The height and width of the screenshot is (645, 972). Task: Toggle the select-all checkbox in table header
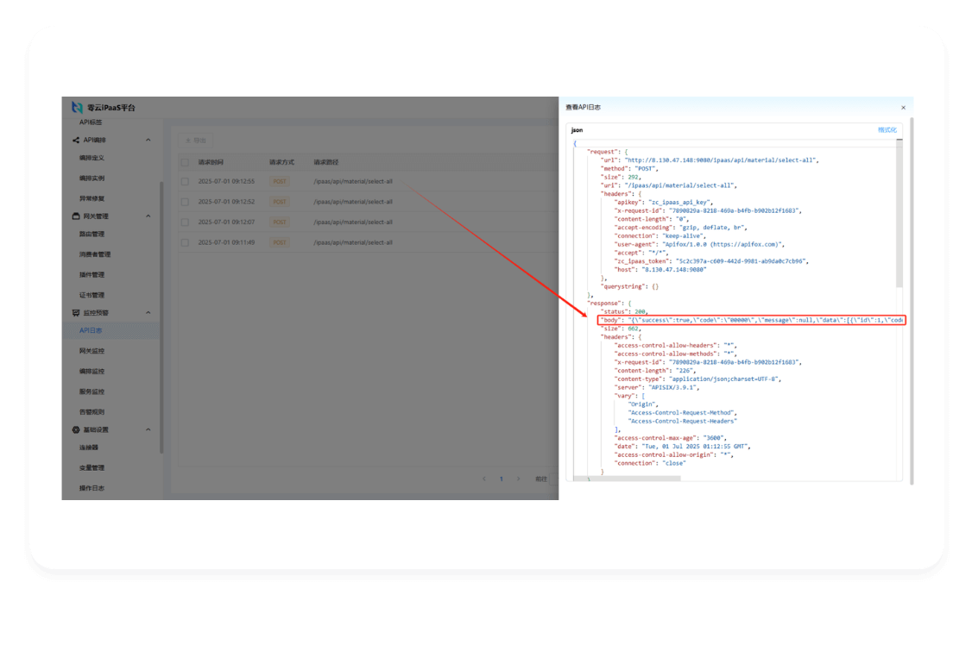click(185, 162)
